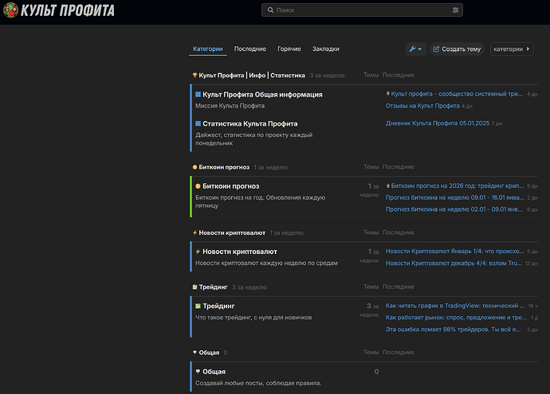Screen dimensions: 550x394
Task: Click the magnifier icon in search field
Action: coord(269,10)
